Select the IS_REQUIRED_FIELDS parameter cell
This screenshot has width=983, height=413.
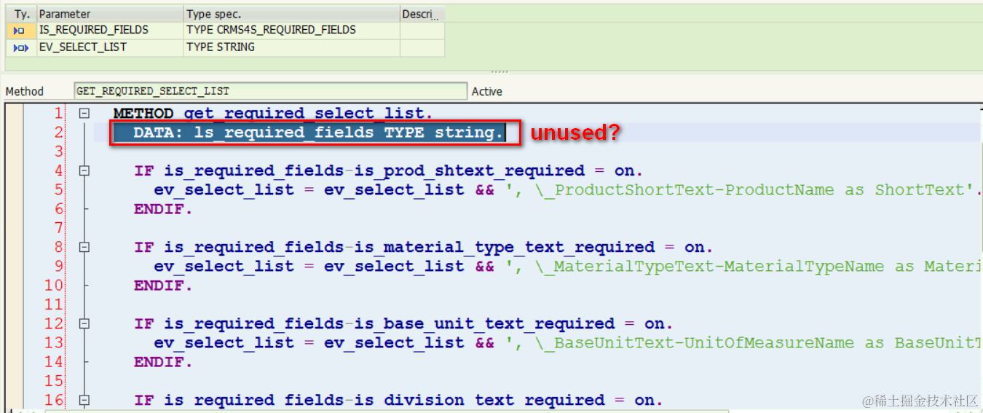point(110,31)
